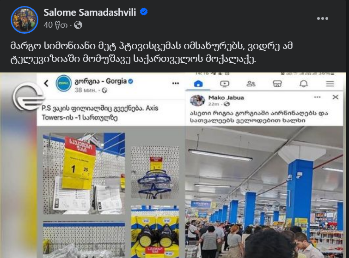Screen dimensions: 349x258
Task: Click the blue verified badge next to Salome Samadashvili
Action: [x=144, y=12]
